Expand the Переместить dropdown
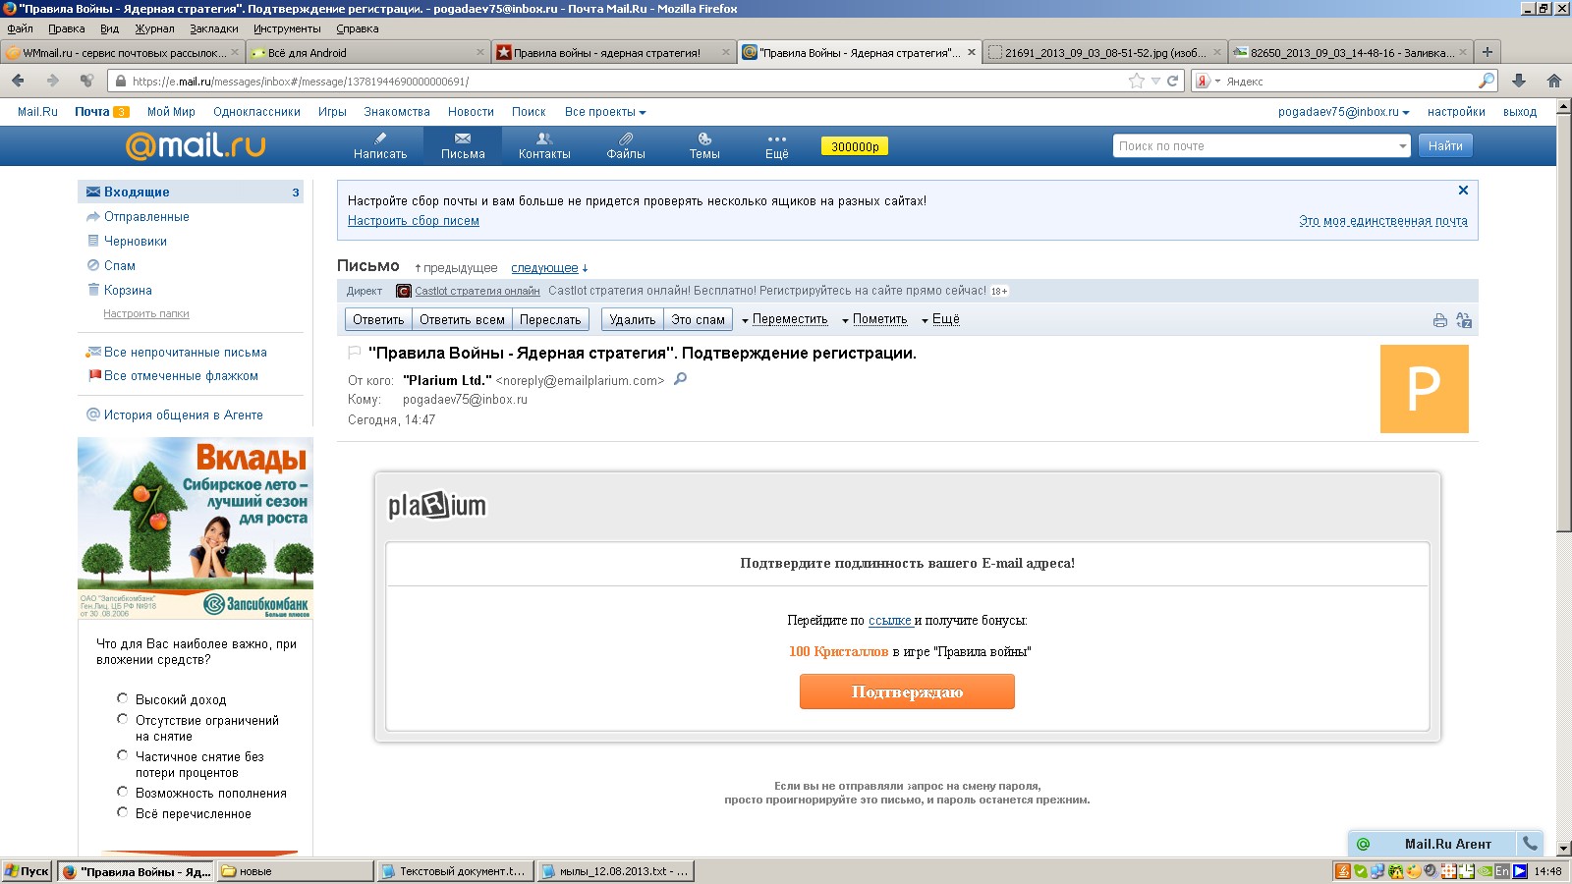The height and width of the screenshot is (884, 1572). point(785,319)
